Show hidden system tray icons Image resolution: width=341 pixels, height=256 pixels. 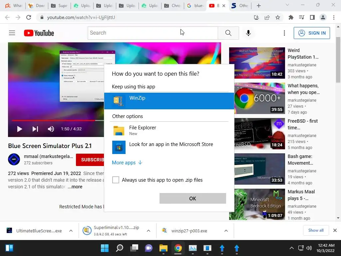point(292,248)
